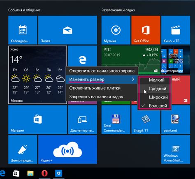The width and height of the screenshot is (195, 179).
Task: Open the Календарь tile
Action: coord(23,30)
